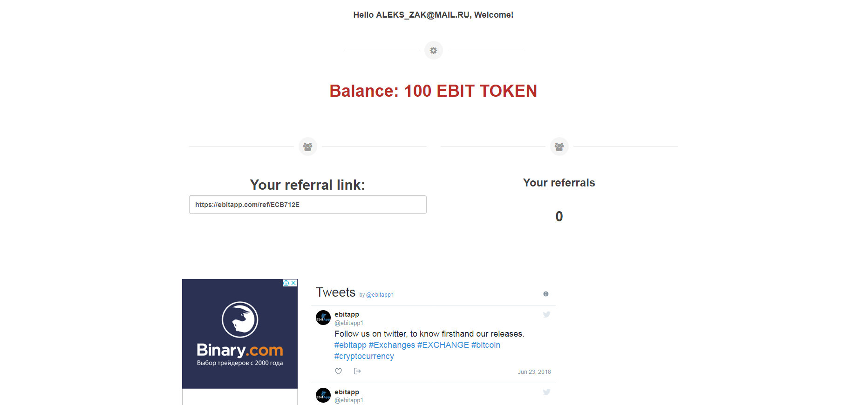Like the first ebitapp tweet with the heart icon

(x=339, y=371)
